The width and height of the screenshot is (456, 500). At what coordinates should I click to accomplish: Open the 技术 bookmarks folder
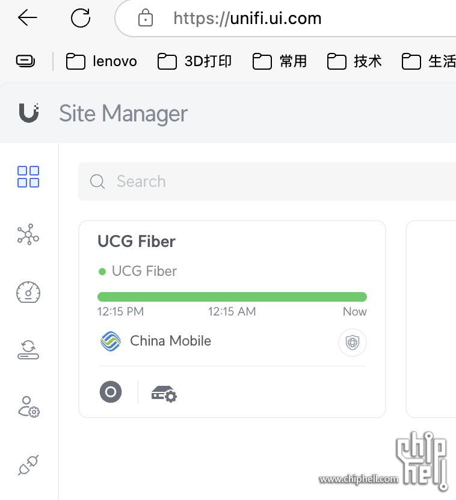coord(354,61)
